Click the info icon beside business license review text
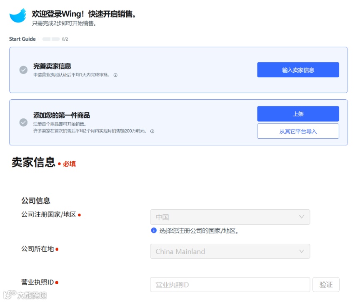This screenshot has width=355, height=302. click(x=115, y=75)
